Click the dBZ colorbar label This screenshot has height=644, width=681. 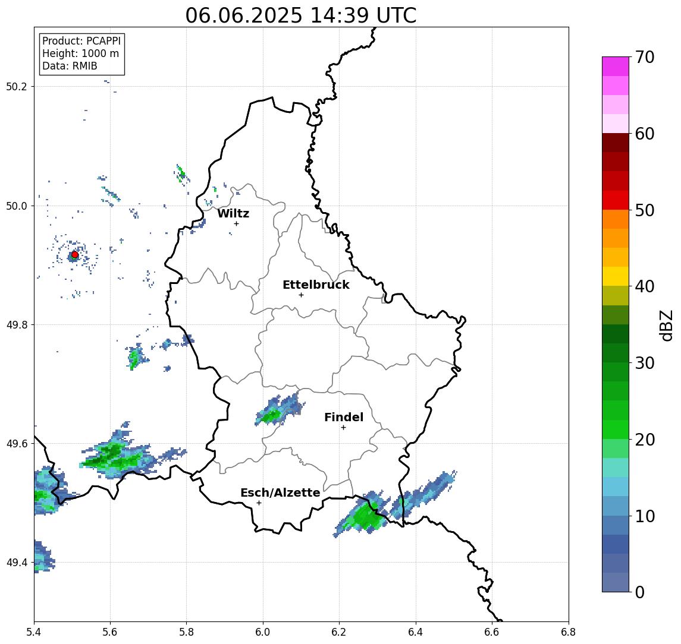coord(666,326)
